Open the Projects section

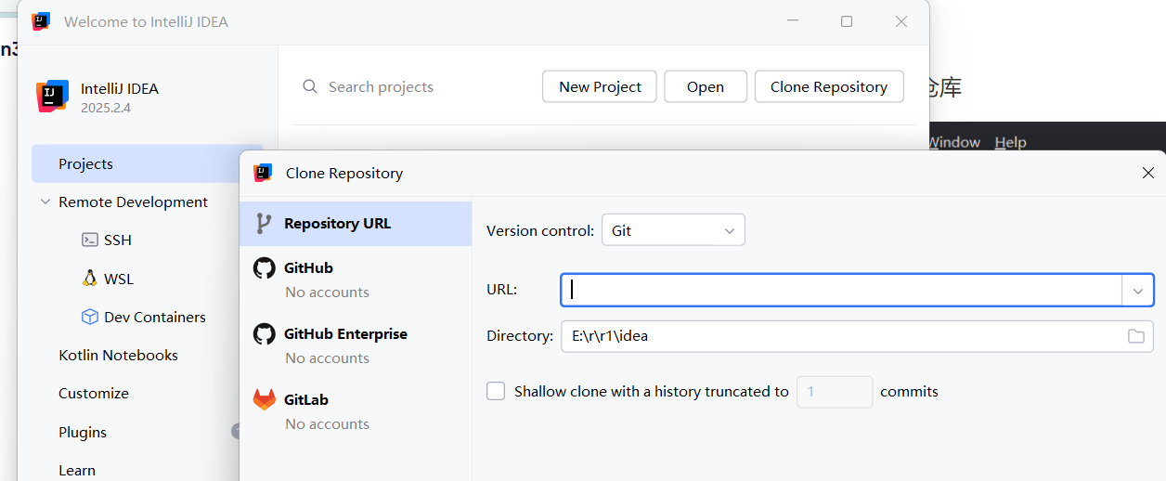click(x=136, y=163)
